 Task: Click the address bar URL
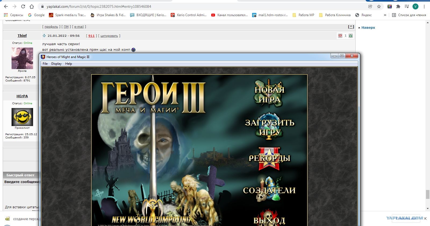pyautogui.click(x=99, y=6)
